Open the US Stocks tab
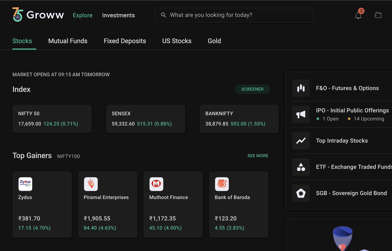The height and width of the screenshot is (251, 392). tap(177, 41)
